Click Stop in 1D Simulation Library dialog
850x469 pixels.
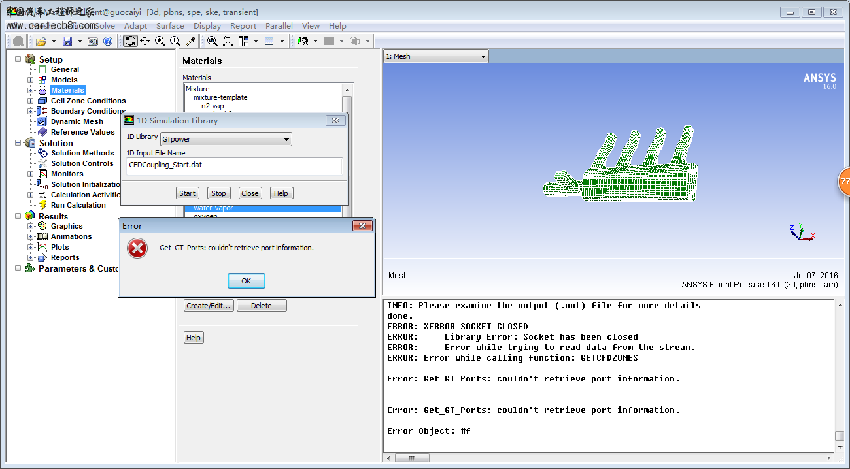218,193
